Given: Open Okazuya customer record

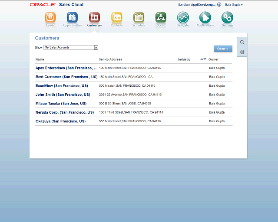Looking at the screenshot, I should tap(61, 121).
